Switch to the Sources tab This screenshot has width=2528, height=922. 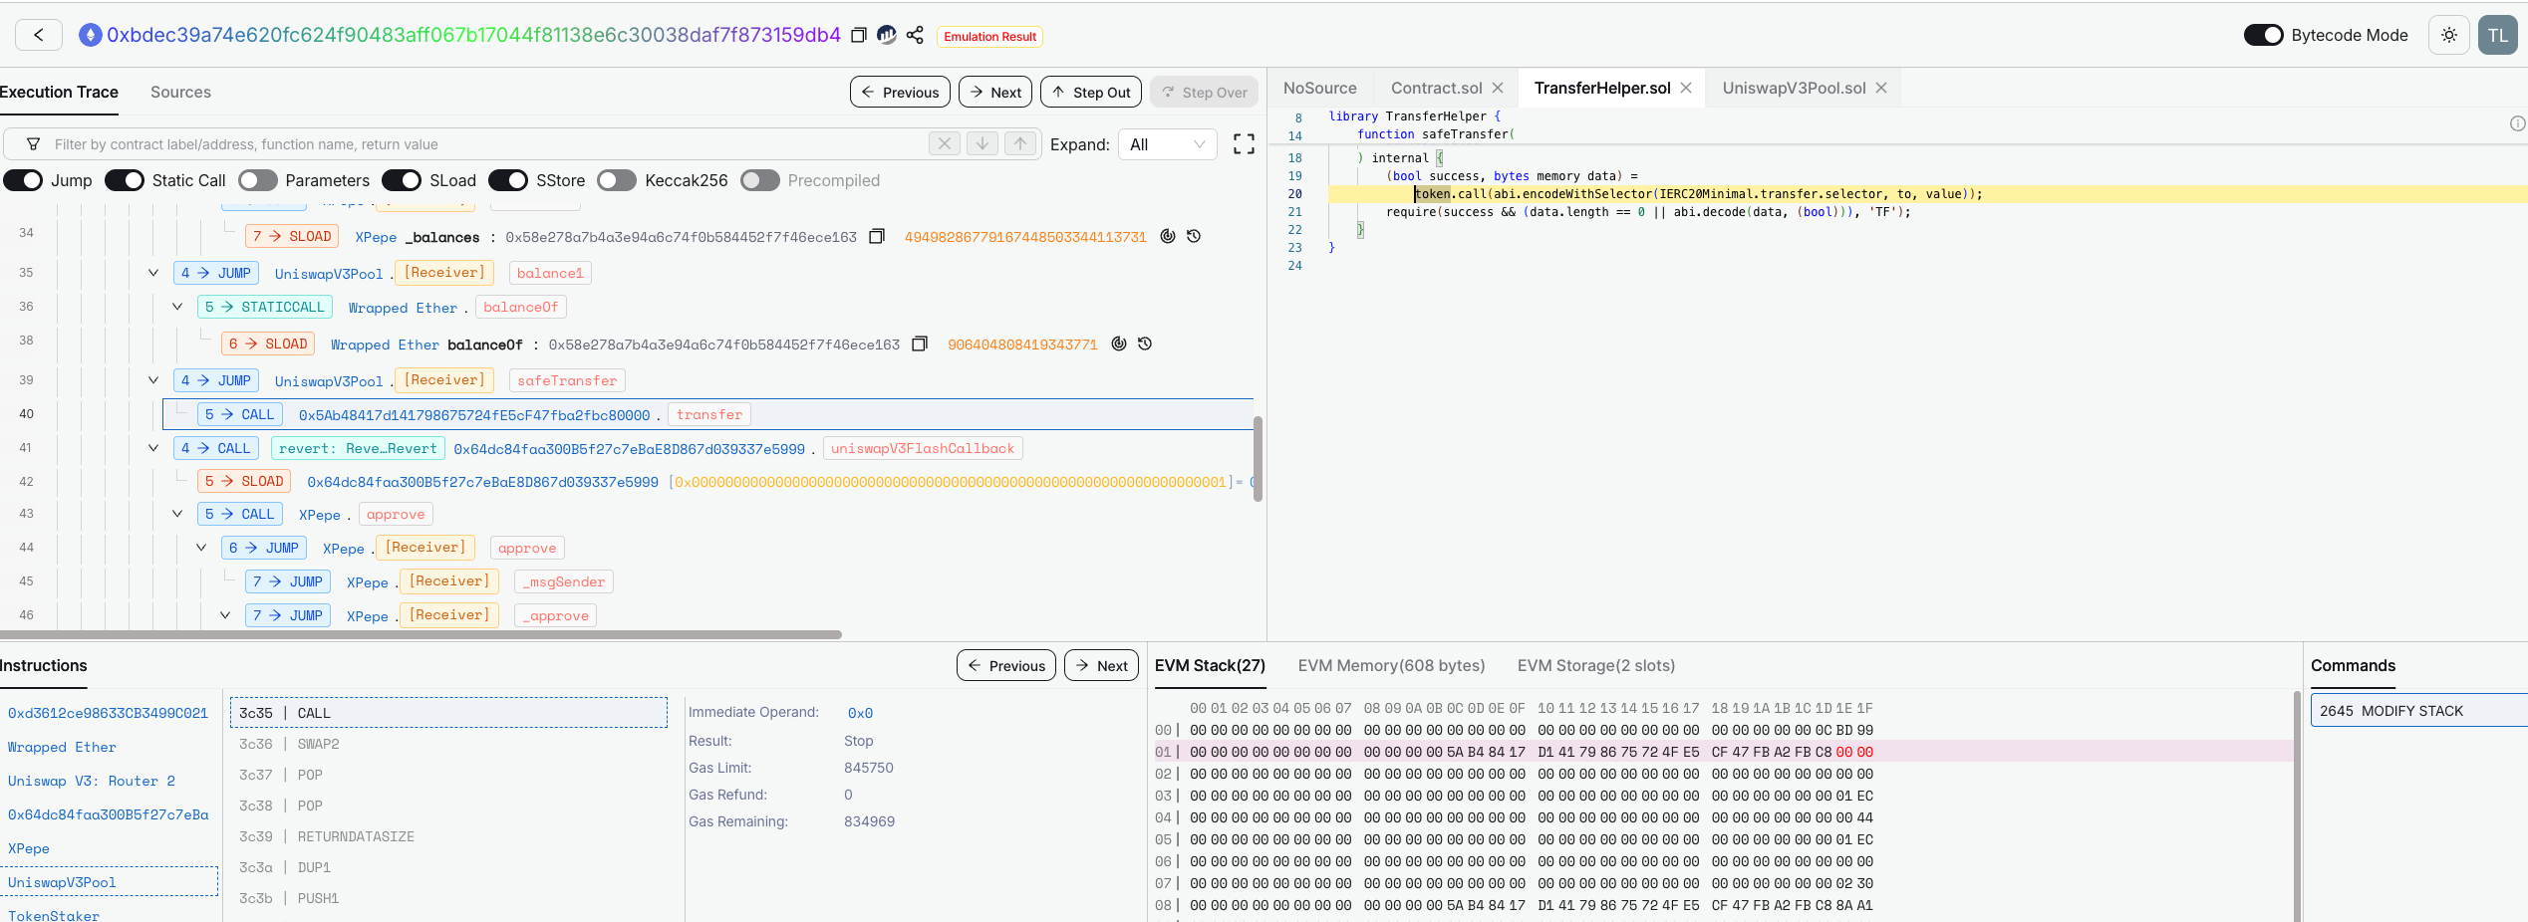click(x=180, y=92)
